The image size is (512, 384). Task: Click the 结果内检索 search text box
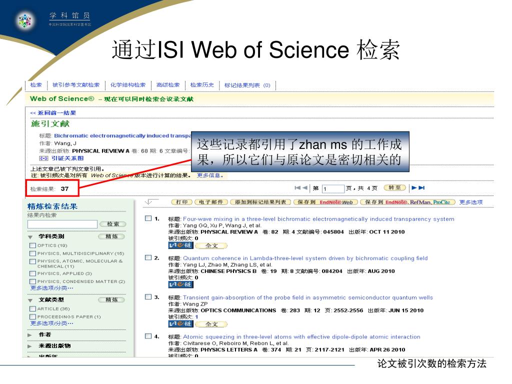62,224
